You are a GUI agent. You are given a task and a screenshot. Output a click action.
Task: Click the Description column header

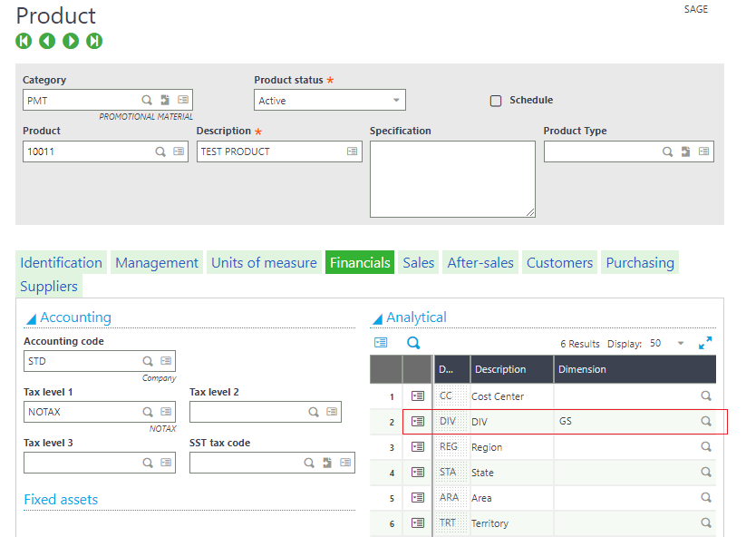[x=512, y=369]
